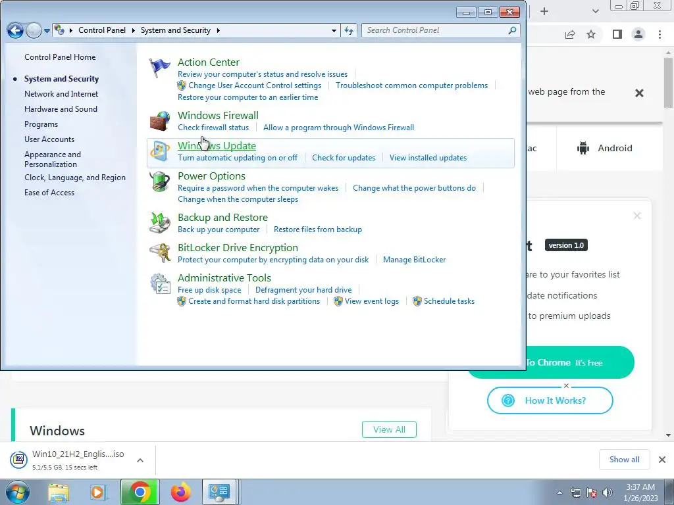This screenshot has height=505, width=674.
Task: Click Restore files from backup
Action: pos(318,229)
